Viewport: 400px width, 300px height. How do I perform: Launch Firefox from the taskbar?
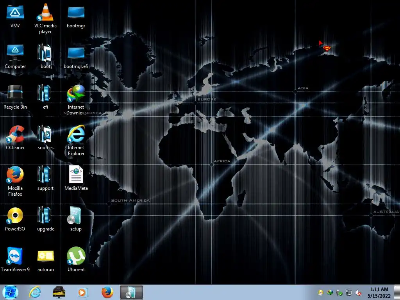pos(107,292)
